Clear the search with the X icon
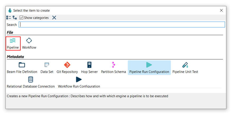 click(x=54, y=18)
